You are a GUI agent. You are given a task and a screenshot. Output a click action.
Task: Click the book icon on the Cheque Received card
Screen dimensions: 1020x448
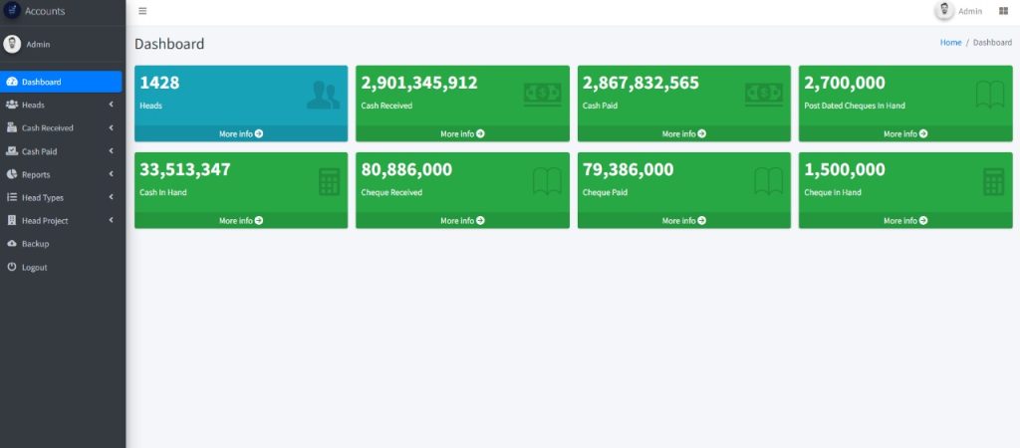(547, 181)
